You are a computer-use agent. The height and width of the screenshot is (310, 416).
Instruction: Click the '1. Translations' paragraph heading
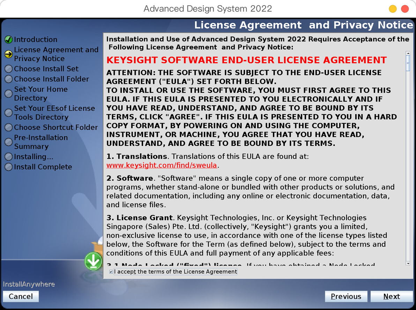pyautogui.click(x=137, y=156)
